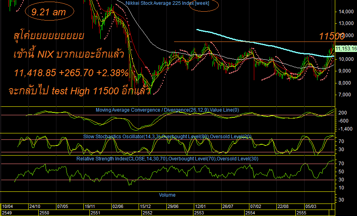This screenshot has width=357, height=216.
Task: Click the 29/06 date on the time axis
Action: click(x=173, y=206)
